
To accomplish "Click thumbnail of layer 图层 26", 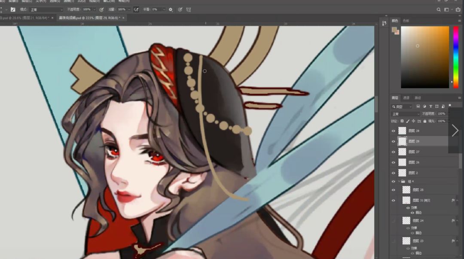I will coord(402,162).
